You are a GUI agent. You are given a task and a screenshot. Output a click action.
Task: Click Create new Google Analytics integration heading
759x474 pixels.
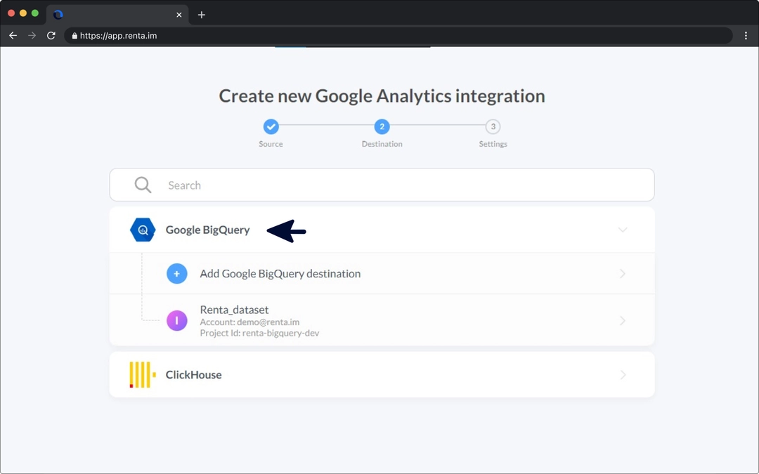tap(382, 96)
